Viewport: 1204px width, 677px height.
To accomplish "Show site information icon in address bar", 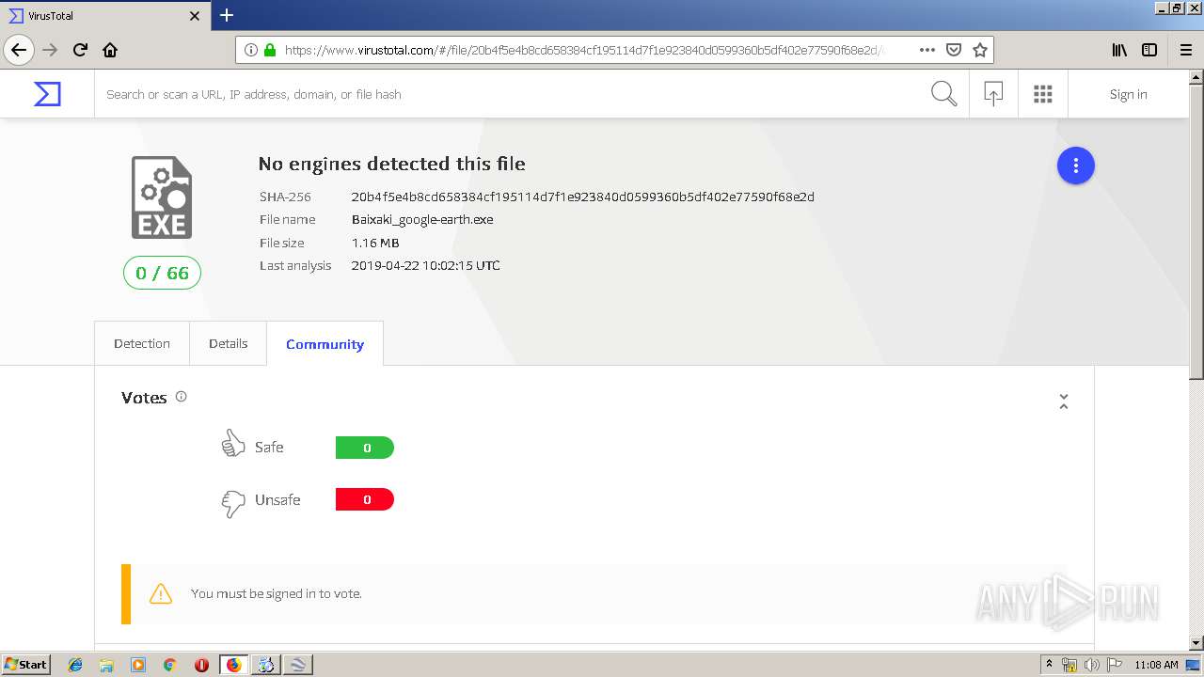I will tap(251, 50).
